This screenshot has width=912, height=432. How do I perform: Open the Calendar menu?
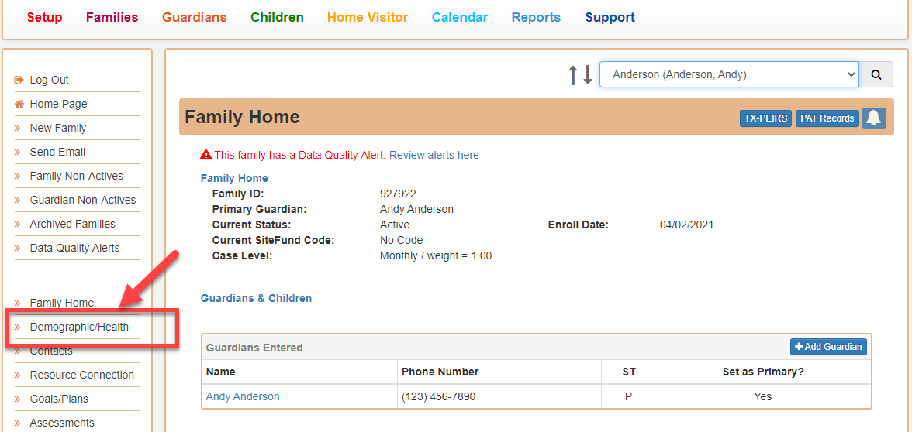[x=459, y=17]
